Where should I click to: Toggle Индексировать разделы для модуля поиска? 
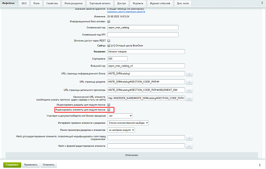109,105
